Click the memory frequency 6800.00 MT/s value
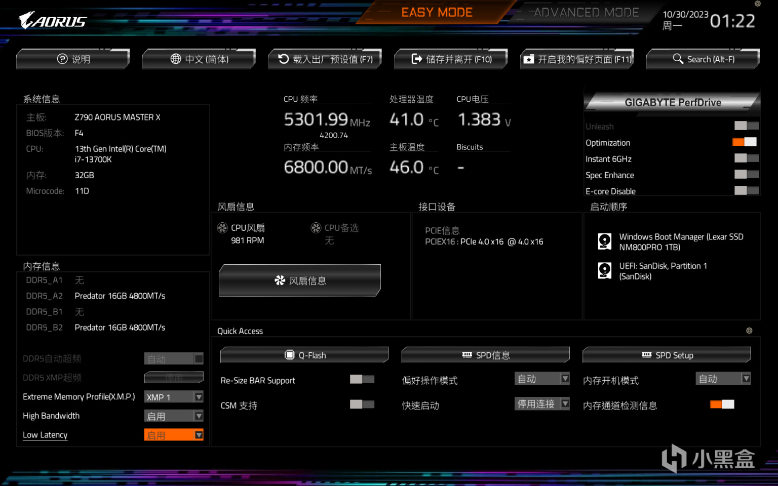 pyautogui.click(x=328, y=167)
